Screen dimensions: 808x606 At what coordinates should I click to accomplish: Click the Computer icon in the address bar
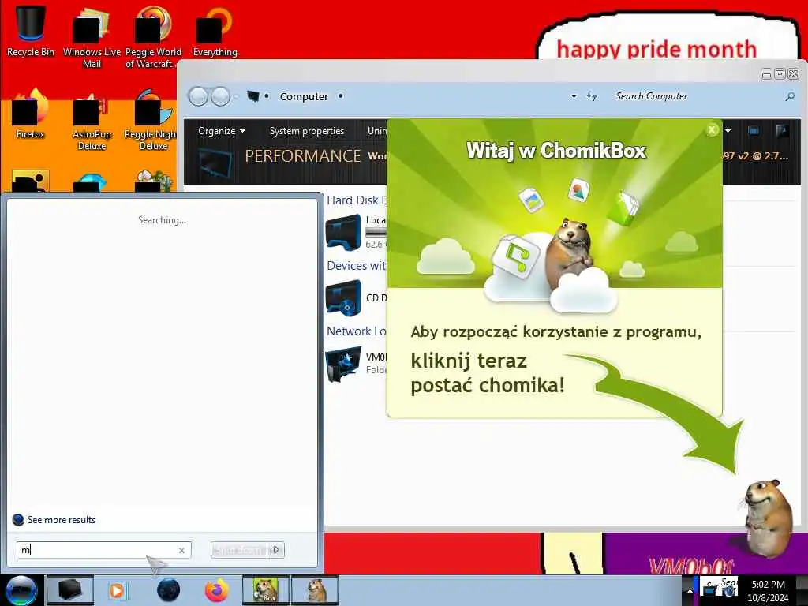(x=253, y=96)
